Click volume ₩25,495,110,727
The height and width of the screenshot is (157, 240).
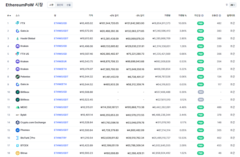tap(161, 138)
